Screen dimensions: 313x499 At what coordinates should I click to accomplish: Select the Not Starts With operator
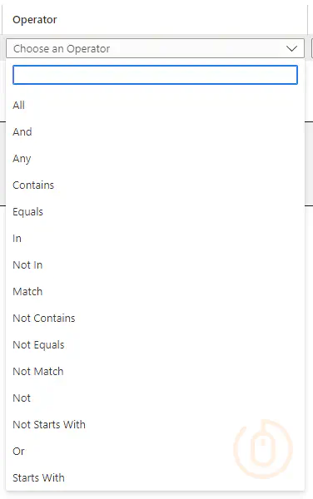click(155, 424)
